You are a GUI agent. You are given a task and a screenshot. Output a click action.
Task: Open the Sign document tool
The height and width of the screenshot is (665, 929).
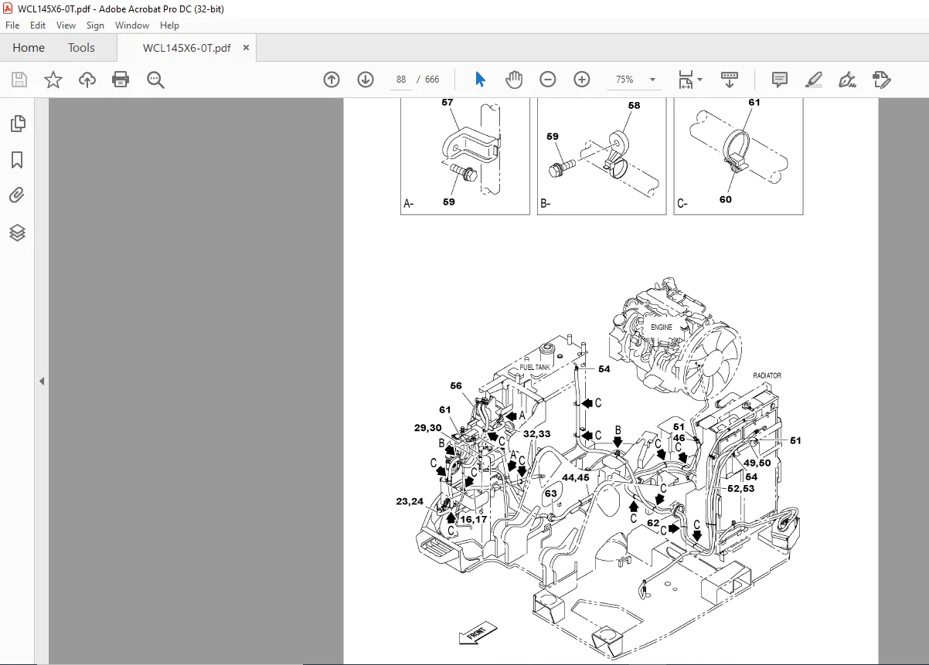pyautogui.click(x=848, y=80)
